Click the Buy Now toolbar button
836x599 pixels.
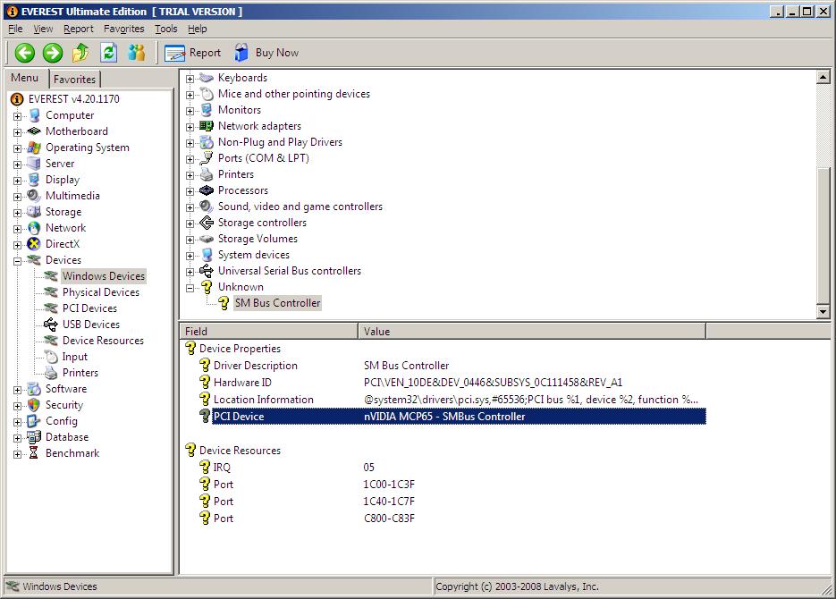[266, 53]
